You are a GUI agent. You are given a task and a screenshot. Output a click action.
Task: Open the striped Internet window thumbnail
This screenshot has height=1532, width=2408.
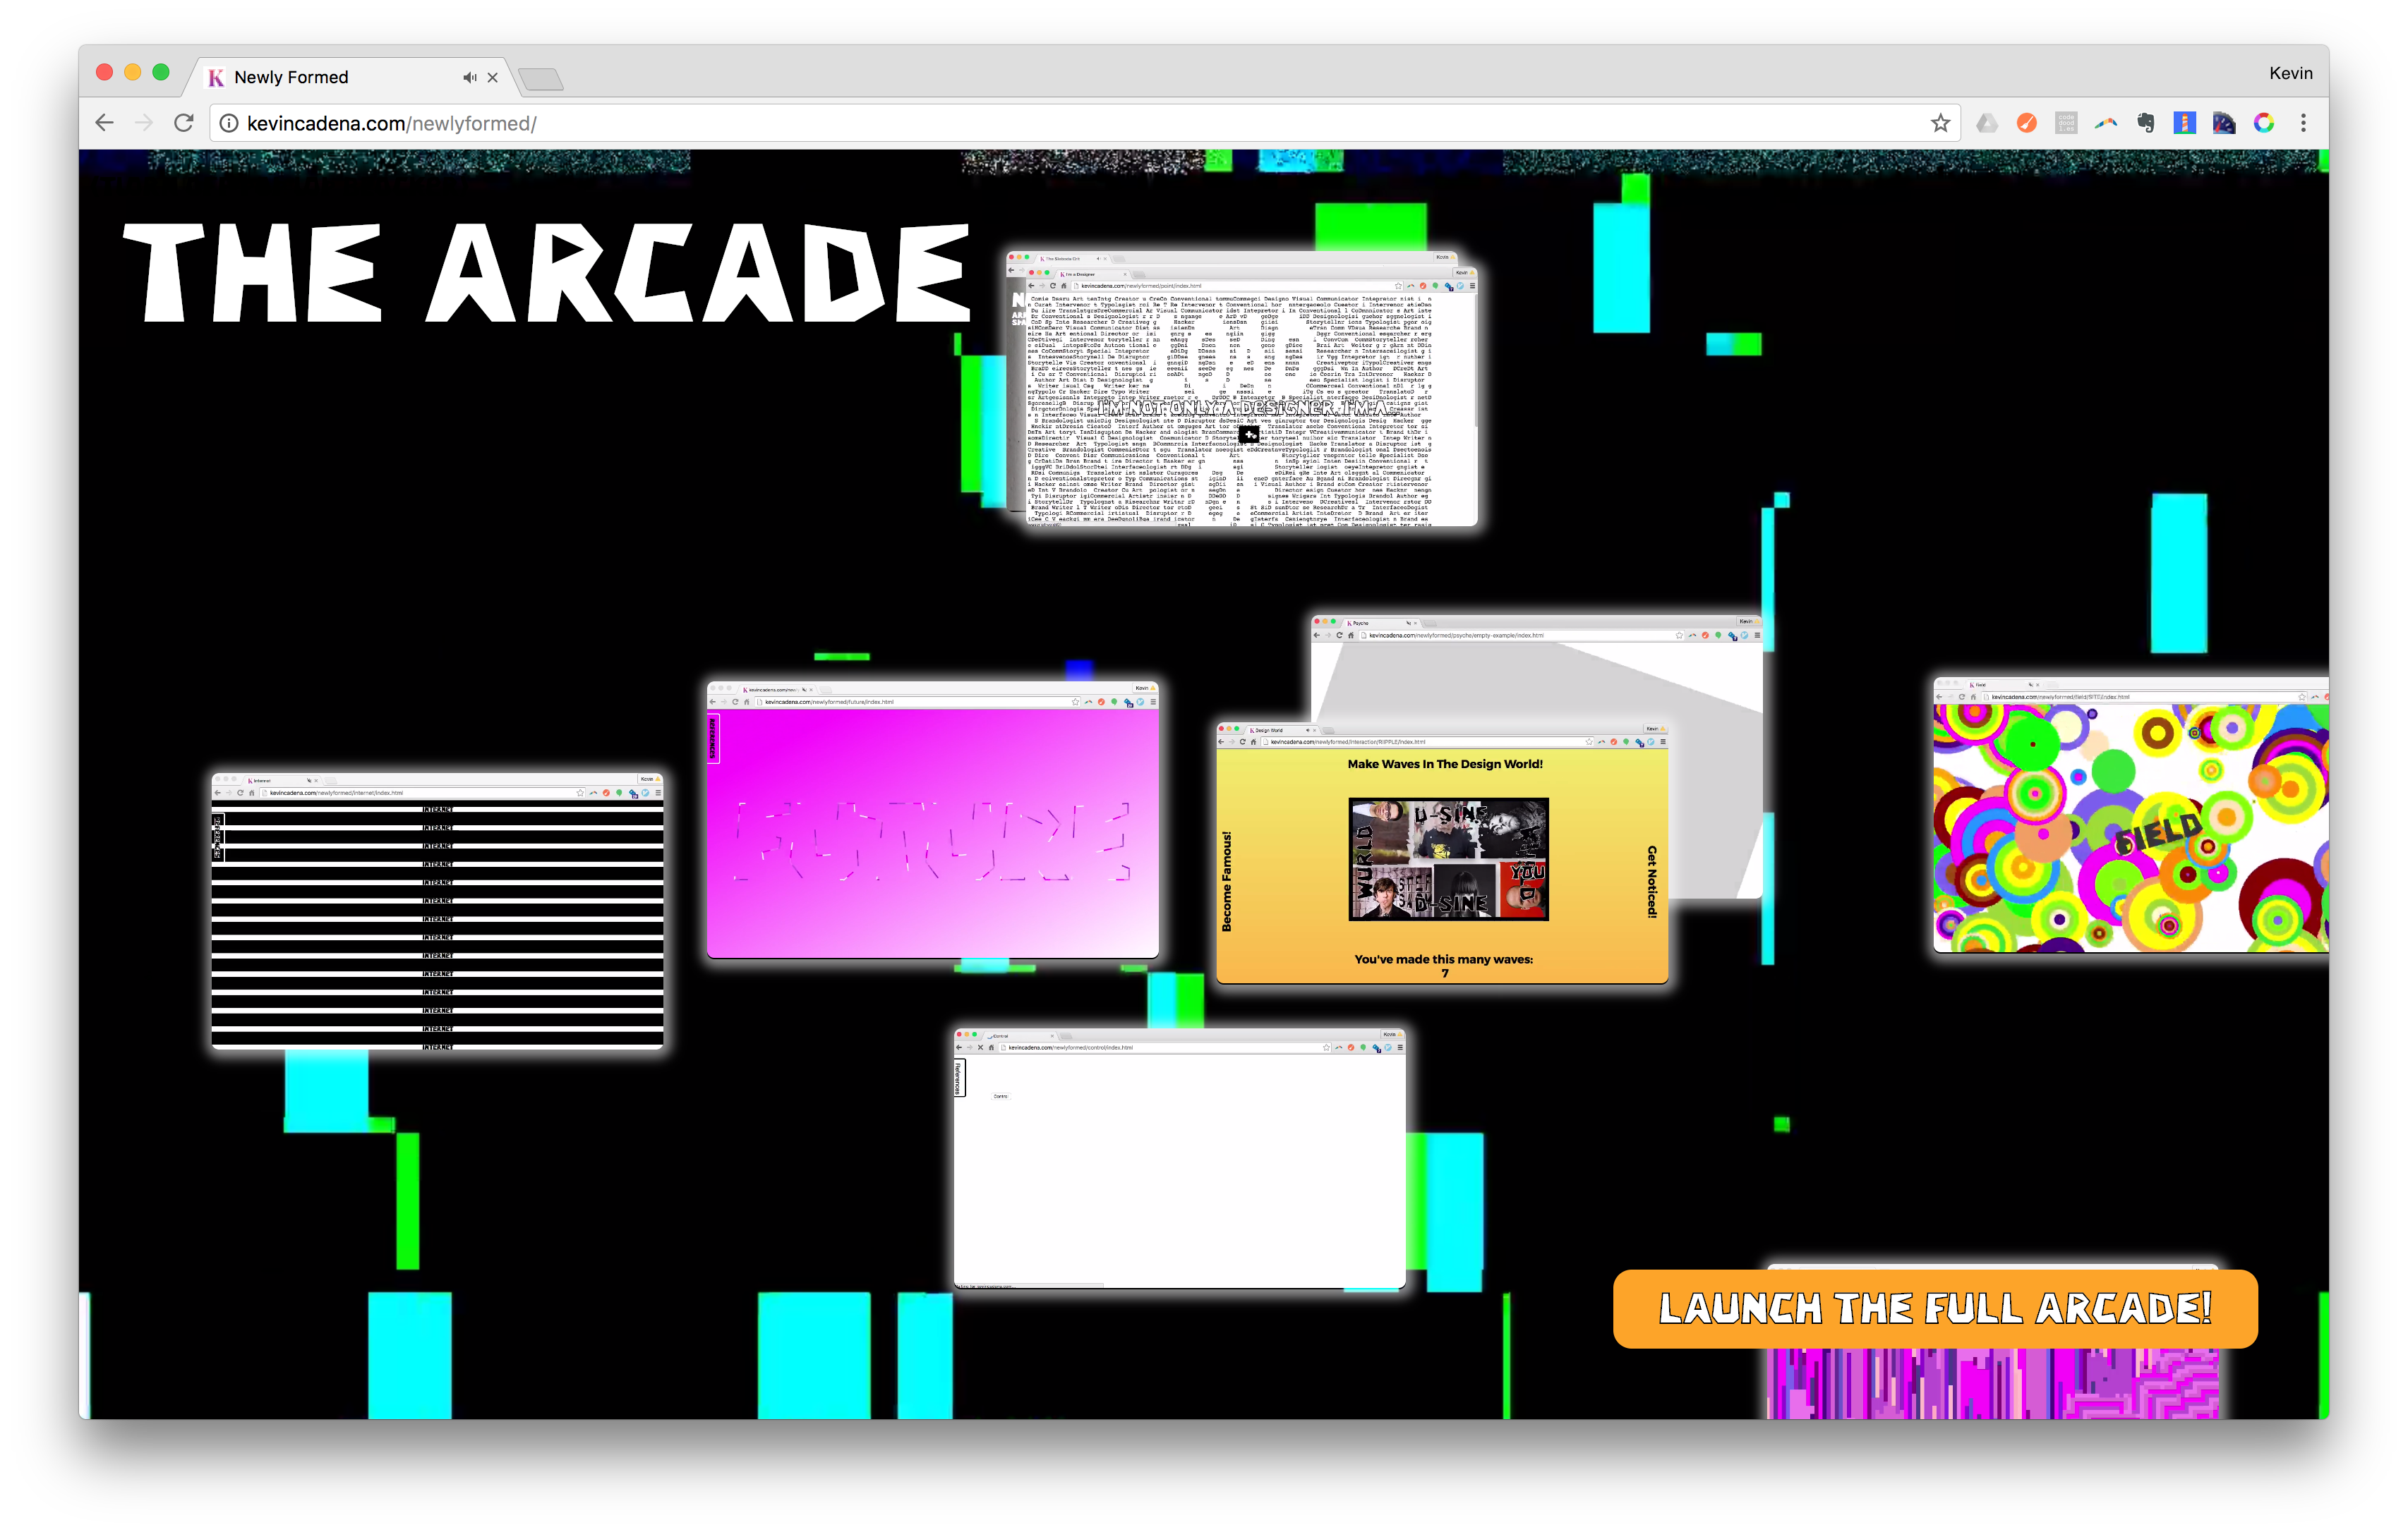click(x=437, y=911)
